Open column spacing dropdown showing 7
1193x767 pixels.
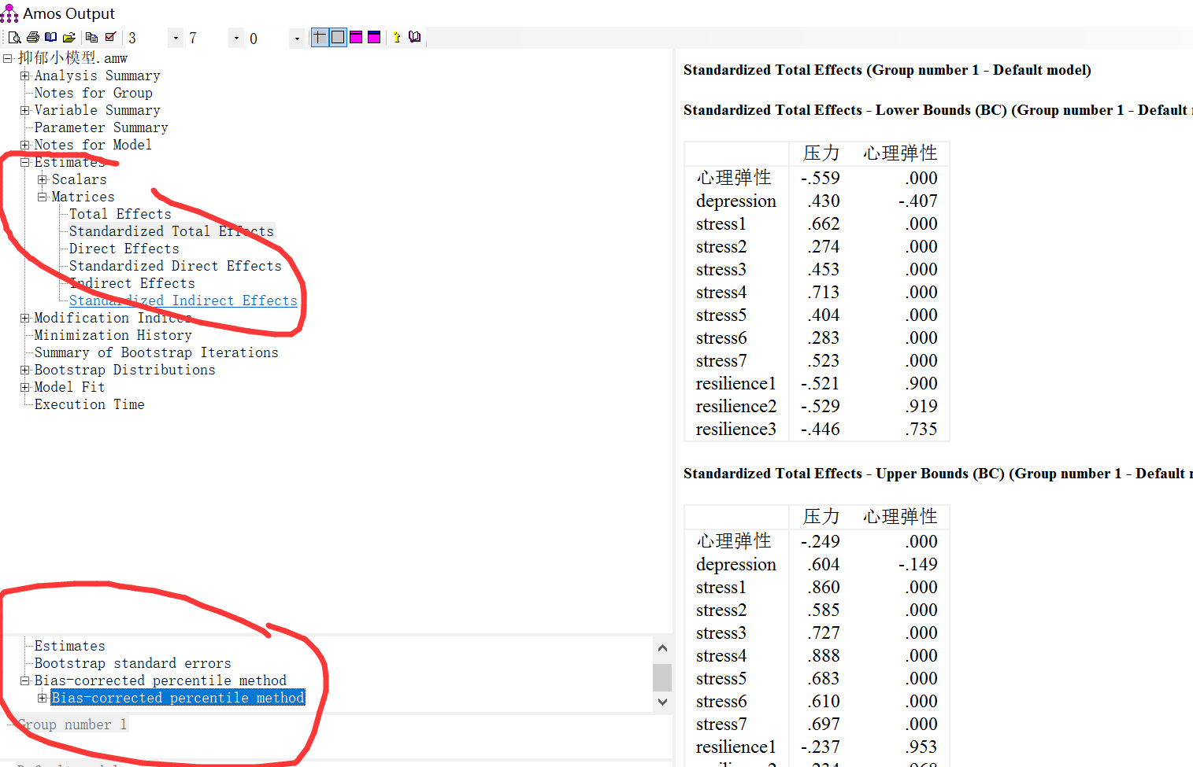pyautogui.click(x=236, y=38)
